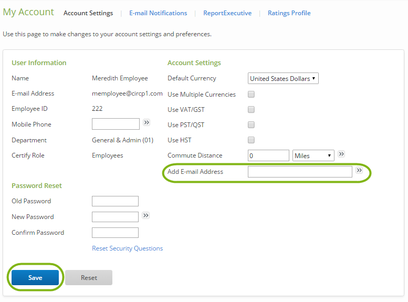
Task: Open the Miles unit dropdown
Action: 313,155
